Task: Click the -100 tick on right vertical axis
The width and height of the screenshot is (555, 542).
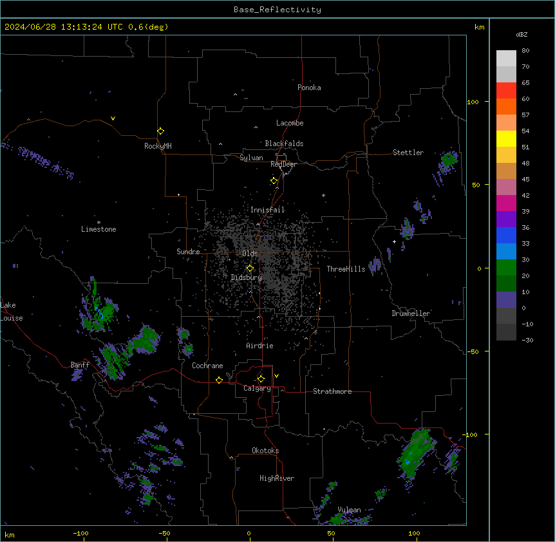Action: [x=471, y=435]
